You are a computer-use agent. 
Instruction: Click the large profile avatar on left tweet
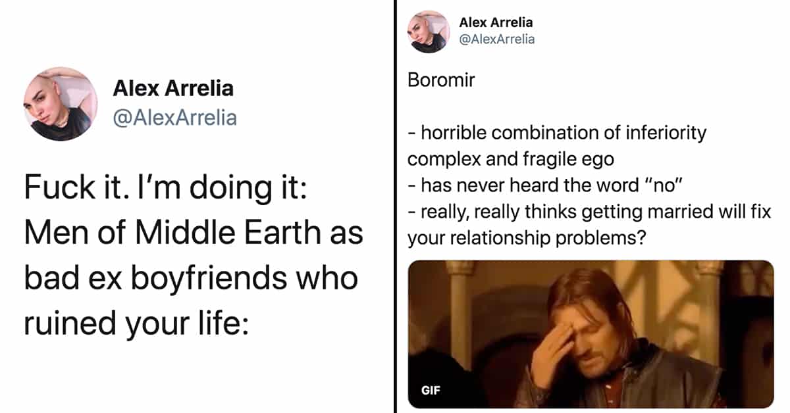coord(61,103)
